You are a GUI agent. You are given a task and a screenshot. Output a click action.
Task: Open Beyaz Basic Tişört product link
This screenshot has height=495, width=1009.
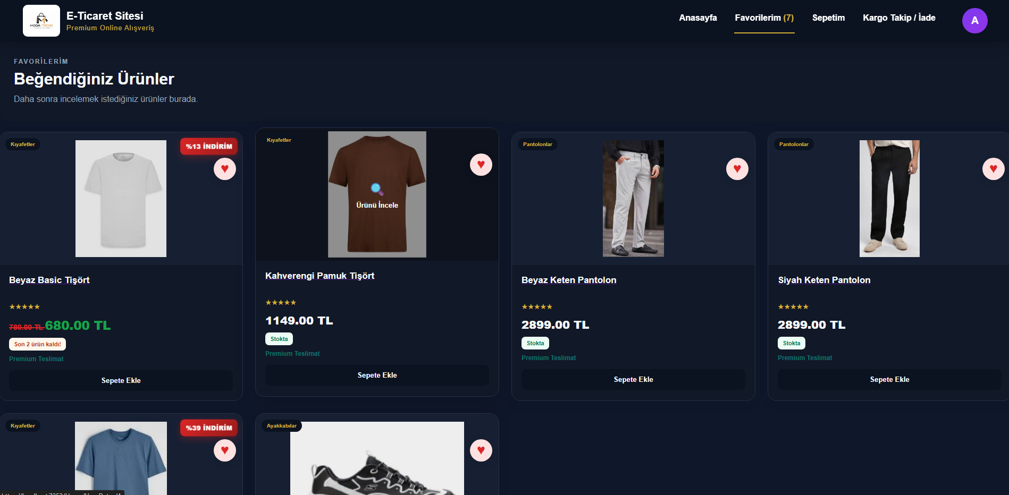pos(49,280)
